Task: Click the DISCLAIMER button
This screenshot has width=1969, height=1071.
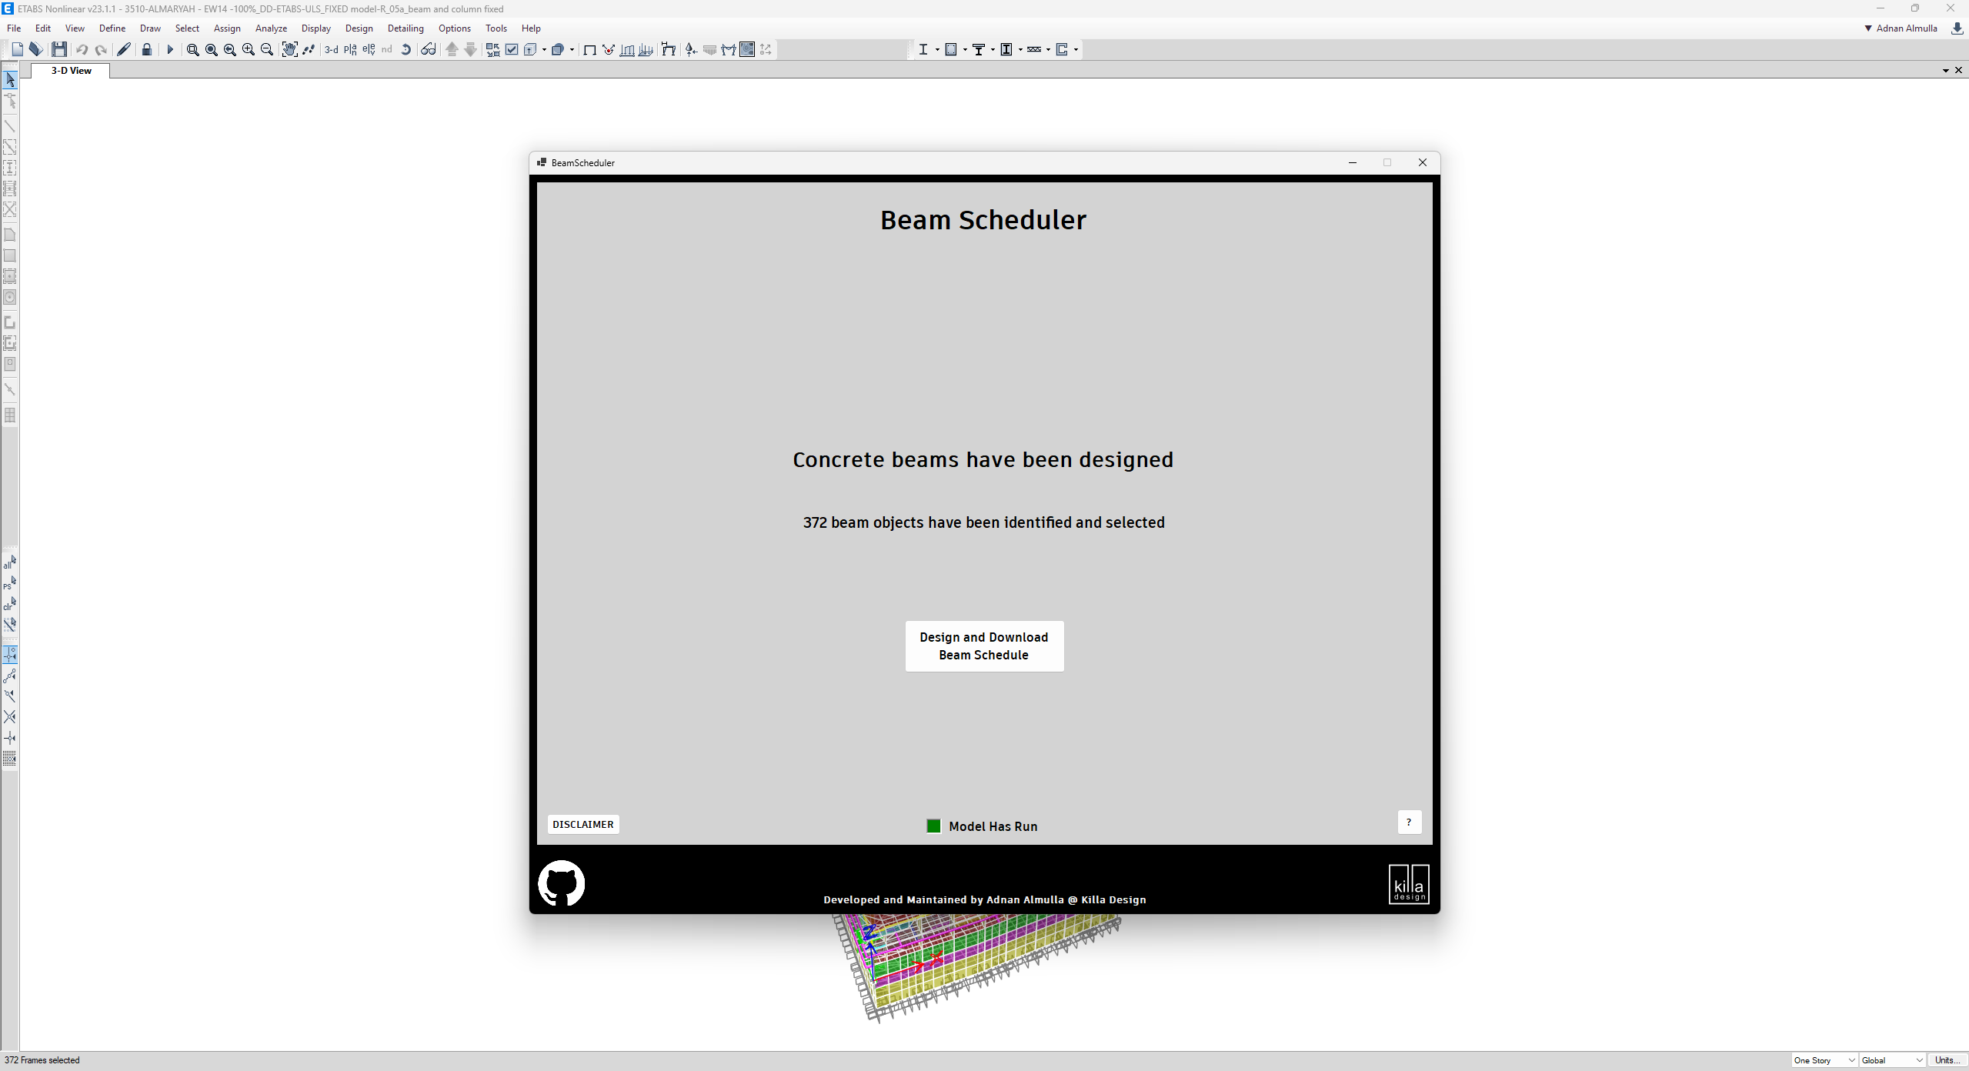Action: [x=583, y=825]
